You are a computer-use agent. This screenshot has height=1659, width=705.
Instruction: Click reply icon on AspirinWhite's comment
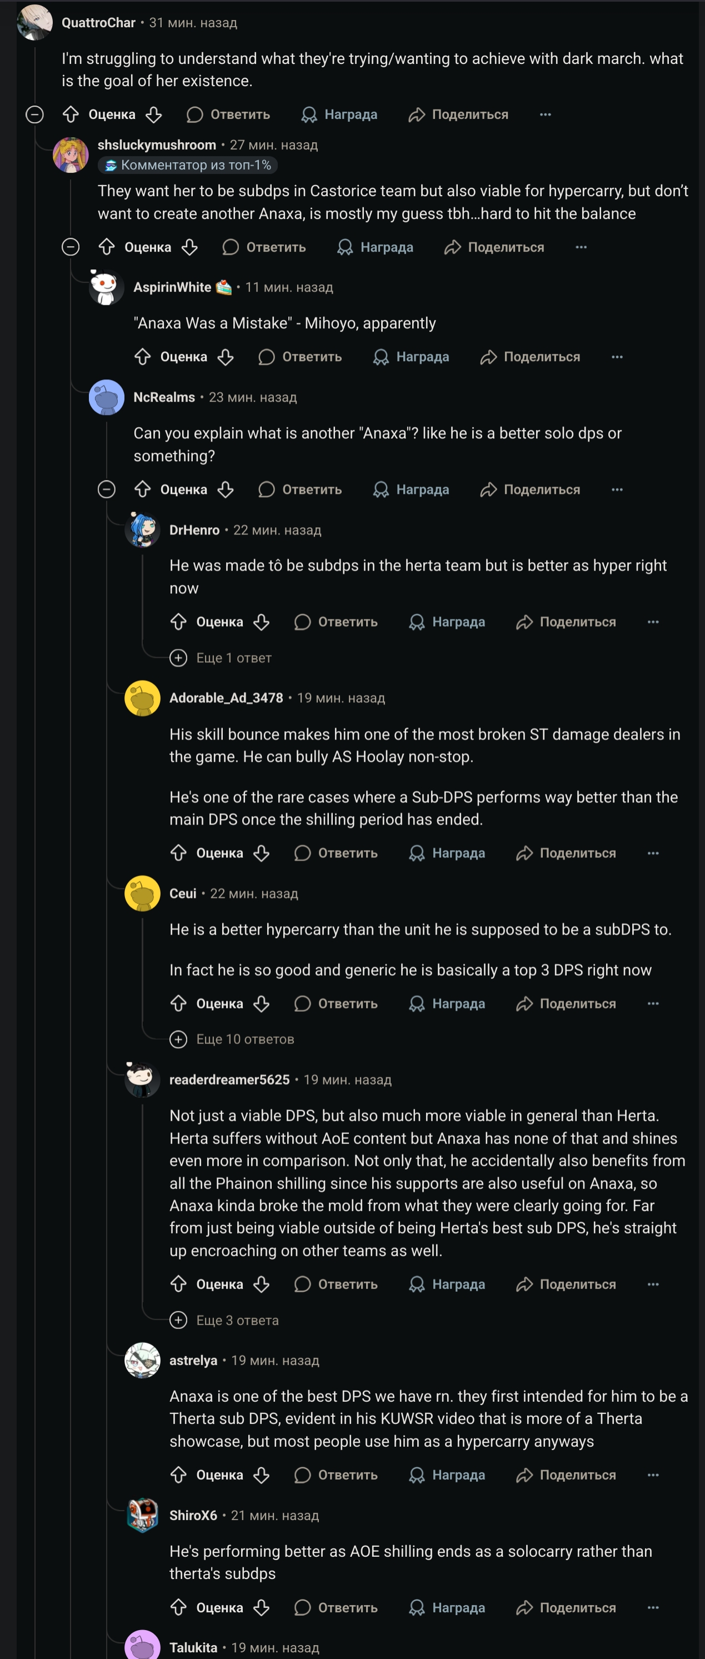pyautogui.click(x=267, y=357)
